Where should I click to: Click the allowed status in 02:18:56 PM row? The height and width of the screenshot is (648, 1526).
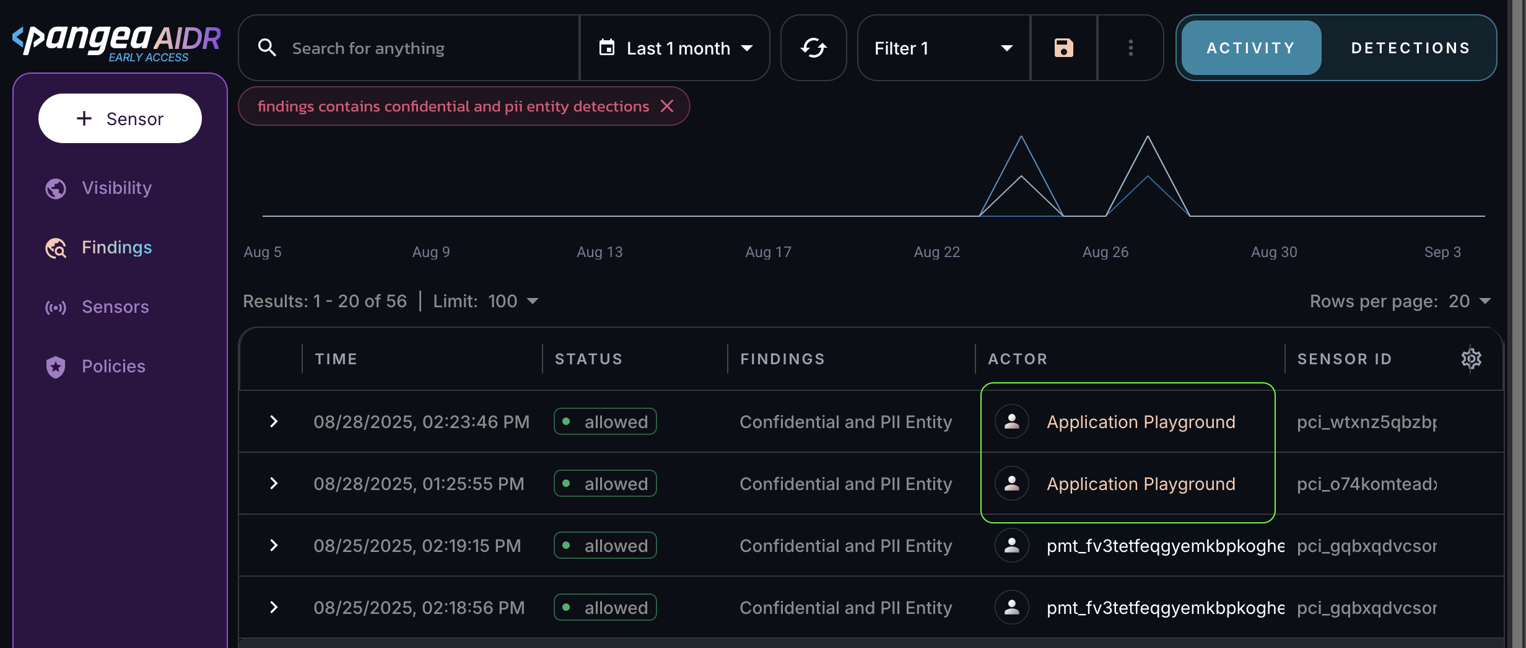point(605,607)
